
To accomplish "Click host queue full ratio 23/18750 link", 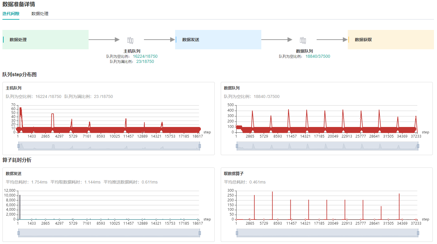I will click(145, 61).
